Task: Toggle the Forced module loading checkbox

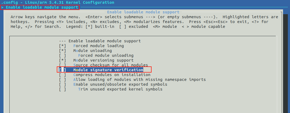Action: pos(62,46)
